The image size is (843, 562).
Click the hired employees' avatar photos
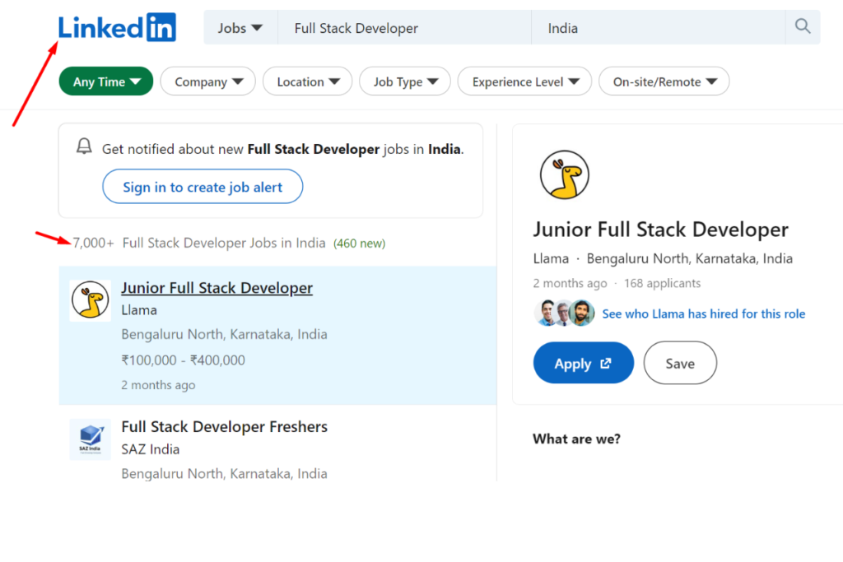click(x=565, y=314)
